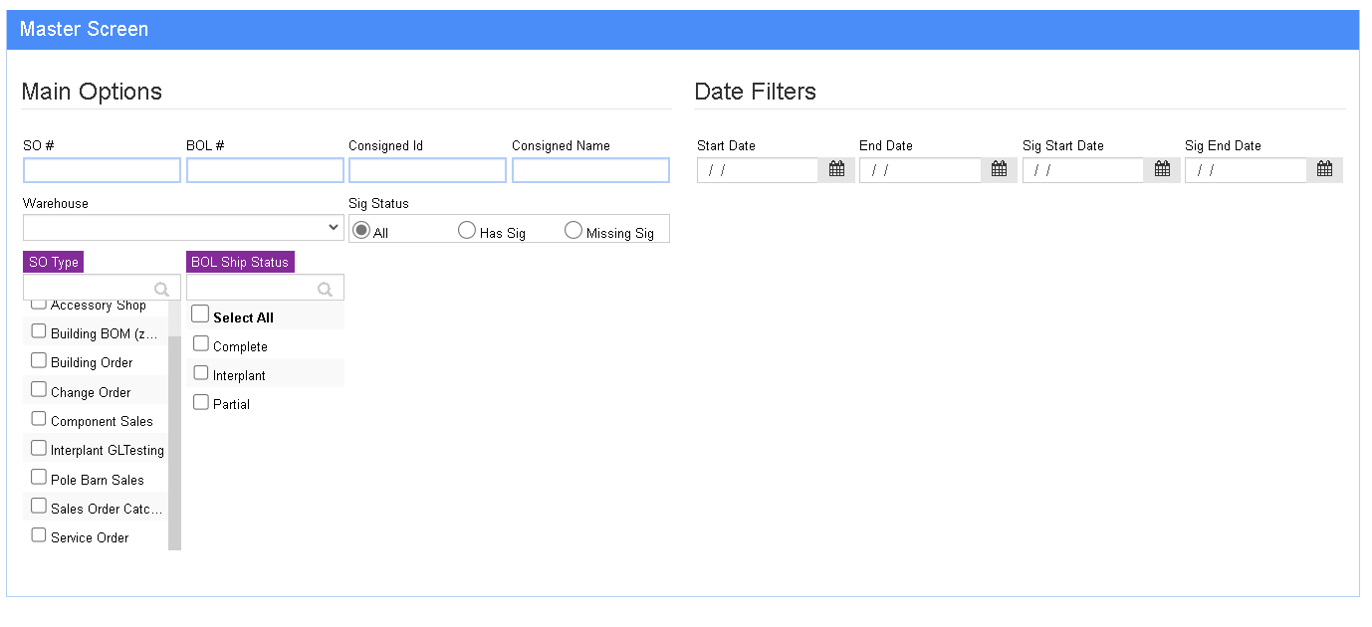The width and height of the screenshot is (1372, 627).
Task: Click the SO # input field
Action: pos(102,170)
